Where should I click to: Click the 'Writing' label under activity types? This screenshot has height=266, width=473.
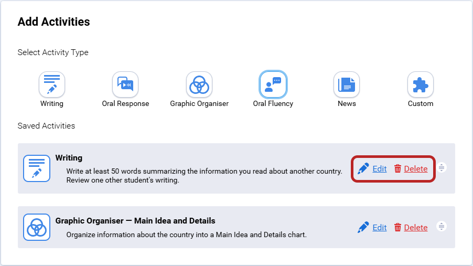52,103
